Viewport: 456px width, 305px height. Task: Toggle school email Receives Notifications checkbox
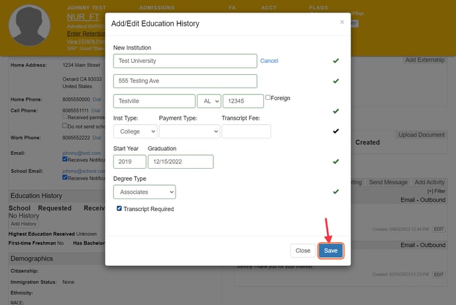[x=65, y=178]
